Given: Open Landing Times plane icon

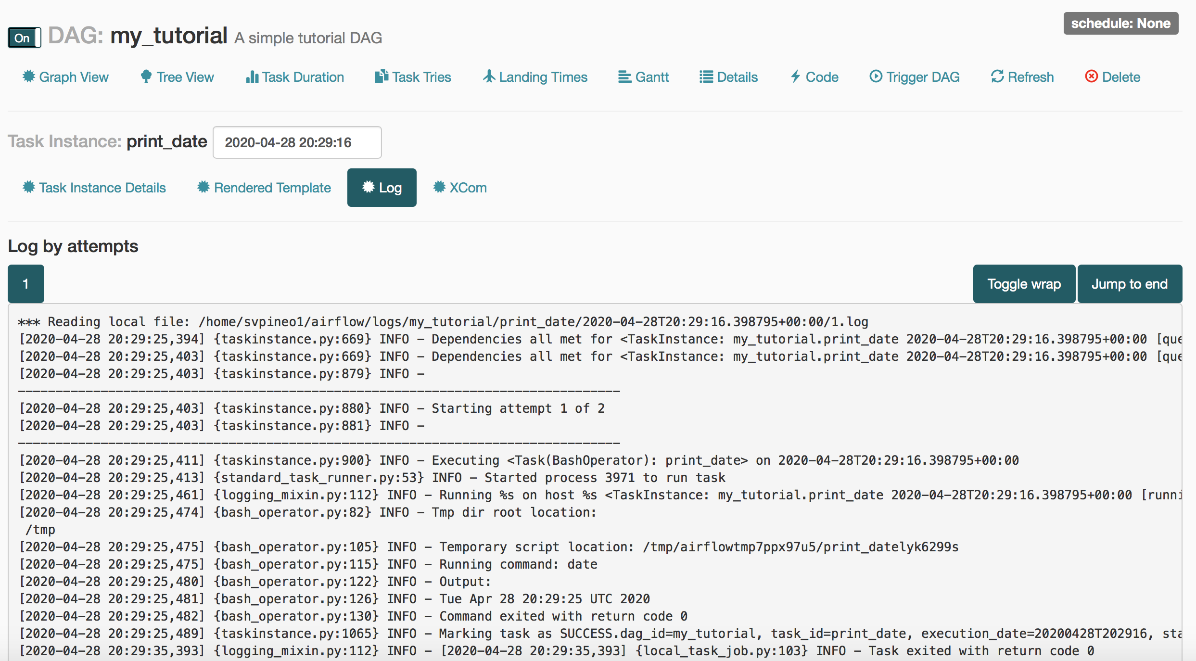Looking at the screenshot, I should (489, 76).
